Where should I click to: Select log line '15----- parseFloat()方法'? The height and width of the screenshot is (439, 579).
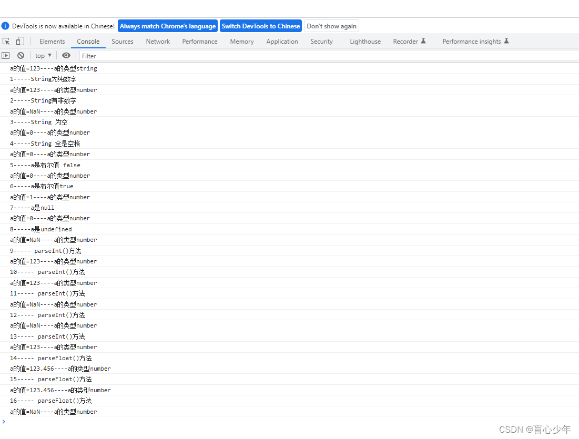(51, 379)
